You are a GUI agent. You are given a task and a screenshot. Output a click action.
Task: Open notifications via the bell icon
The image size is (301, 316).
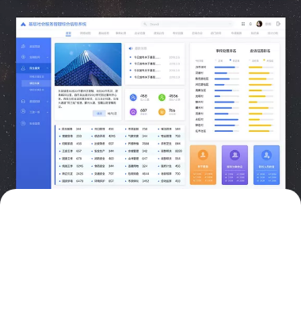(x=250, y=24)
